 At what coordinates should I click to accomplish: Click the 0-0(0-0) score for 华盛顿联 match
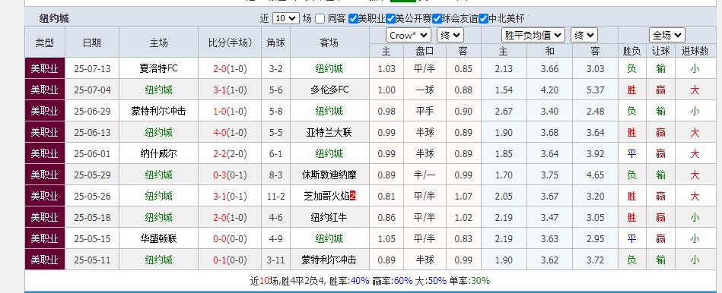(x=230, y=239)
